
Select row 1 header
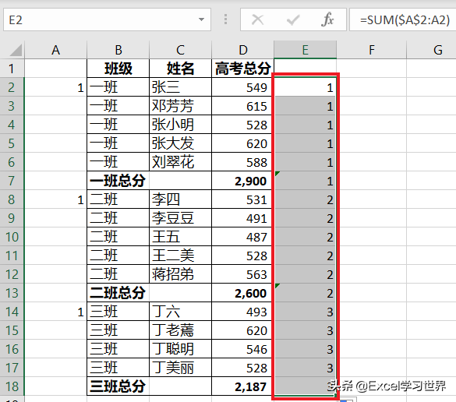pyautogui.click(x=12, y=69)
